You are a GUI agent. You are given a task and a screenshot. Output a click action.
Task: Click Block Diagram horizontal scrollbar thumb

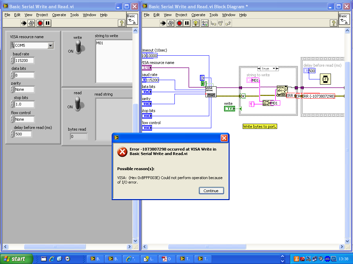pyautogui.click(x=207, y=246)
